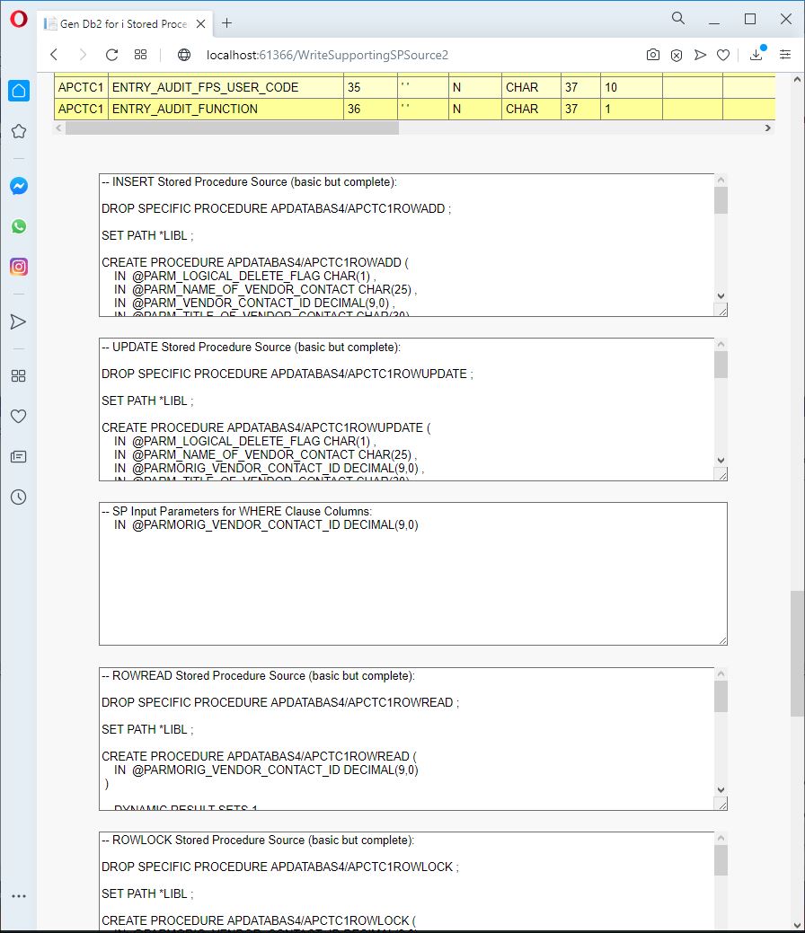Open My Flow in sidebar
This screenshot has width=805, height=933.
coord(19,321)
